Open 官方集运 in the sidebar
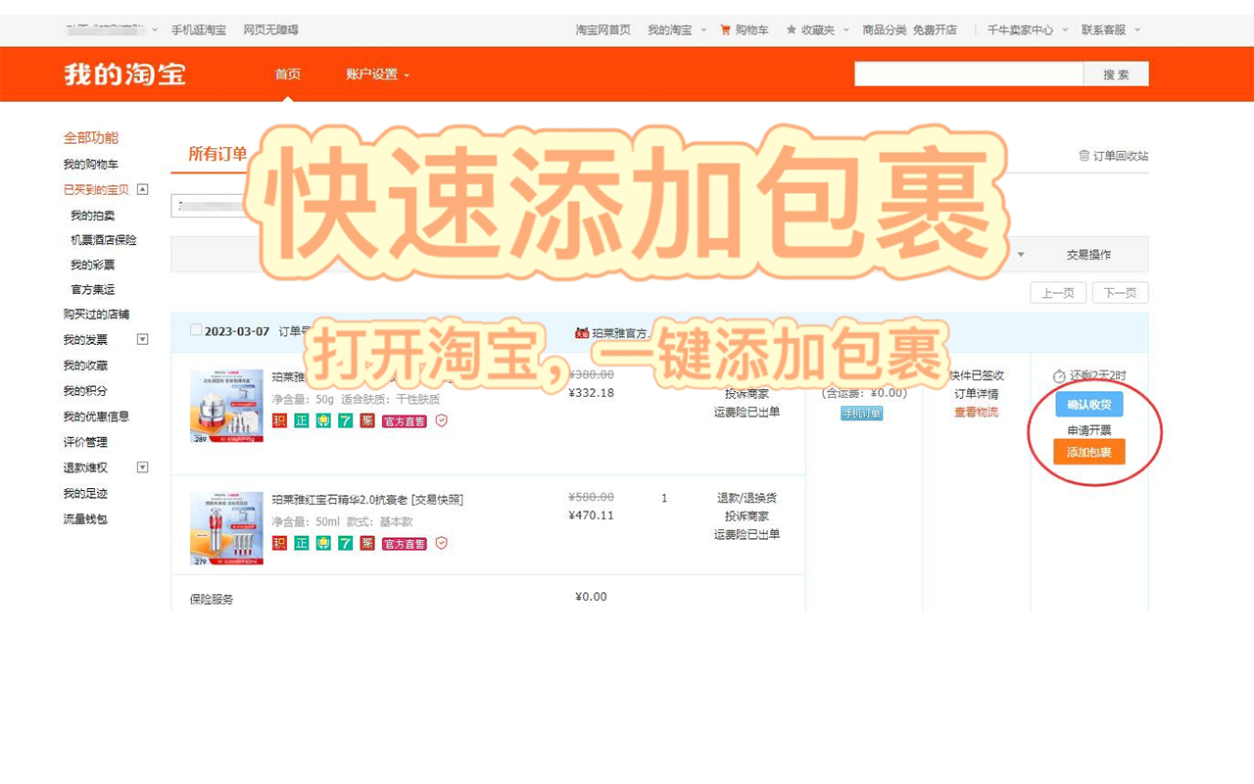 coord(93,290)
